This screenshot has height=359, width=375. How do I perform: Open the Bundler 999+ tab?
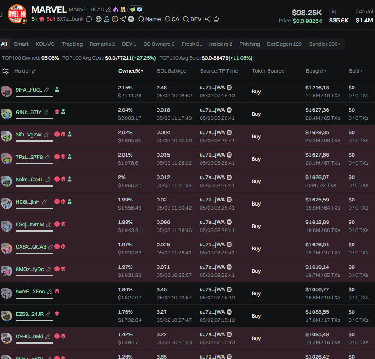click(x=325, y=44)
